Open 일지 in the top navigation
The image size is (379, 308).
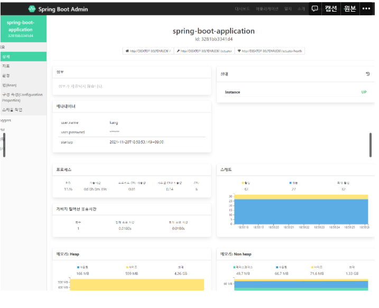tap(288, 9)
